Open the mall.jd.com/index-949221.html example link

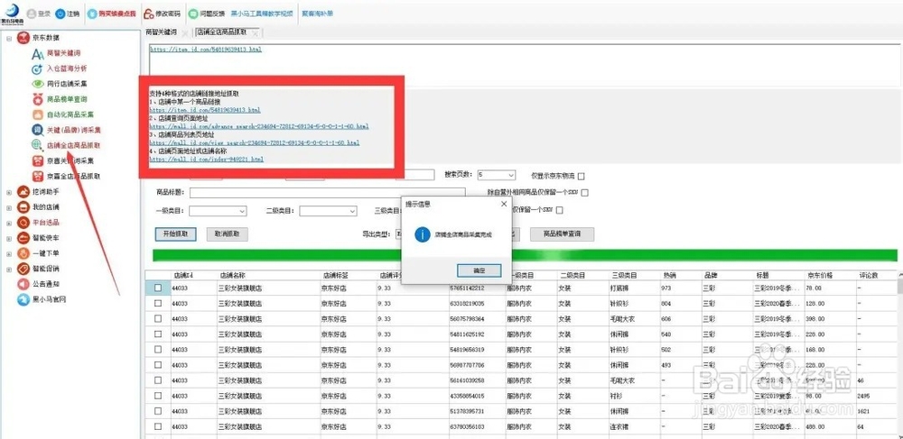206,160
